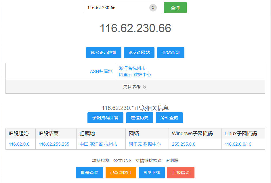Click the iP段结束 column header
This screenshot has width=271, height=183.
(x=56, y=134)
